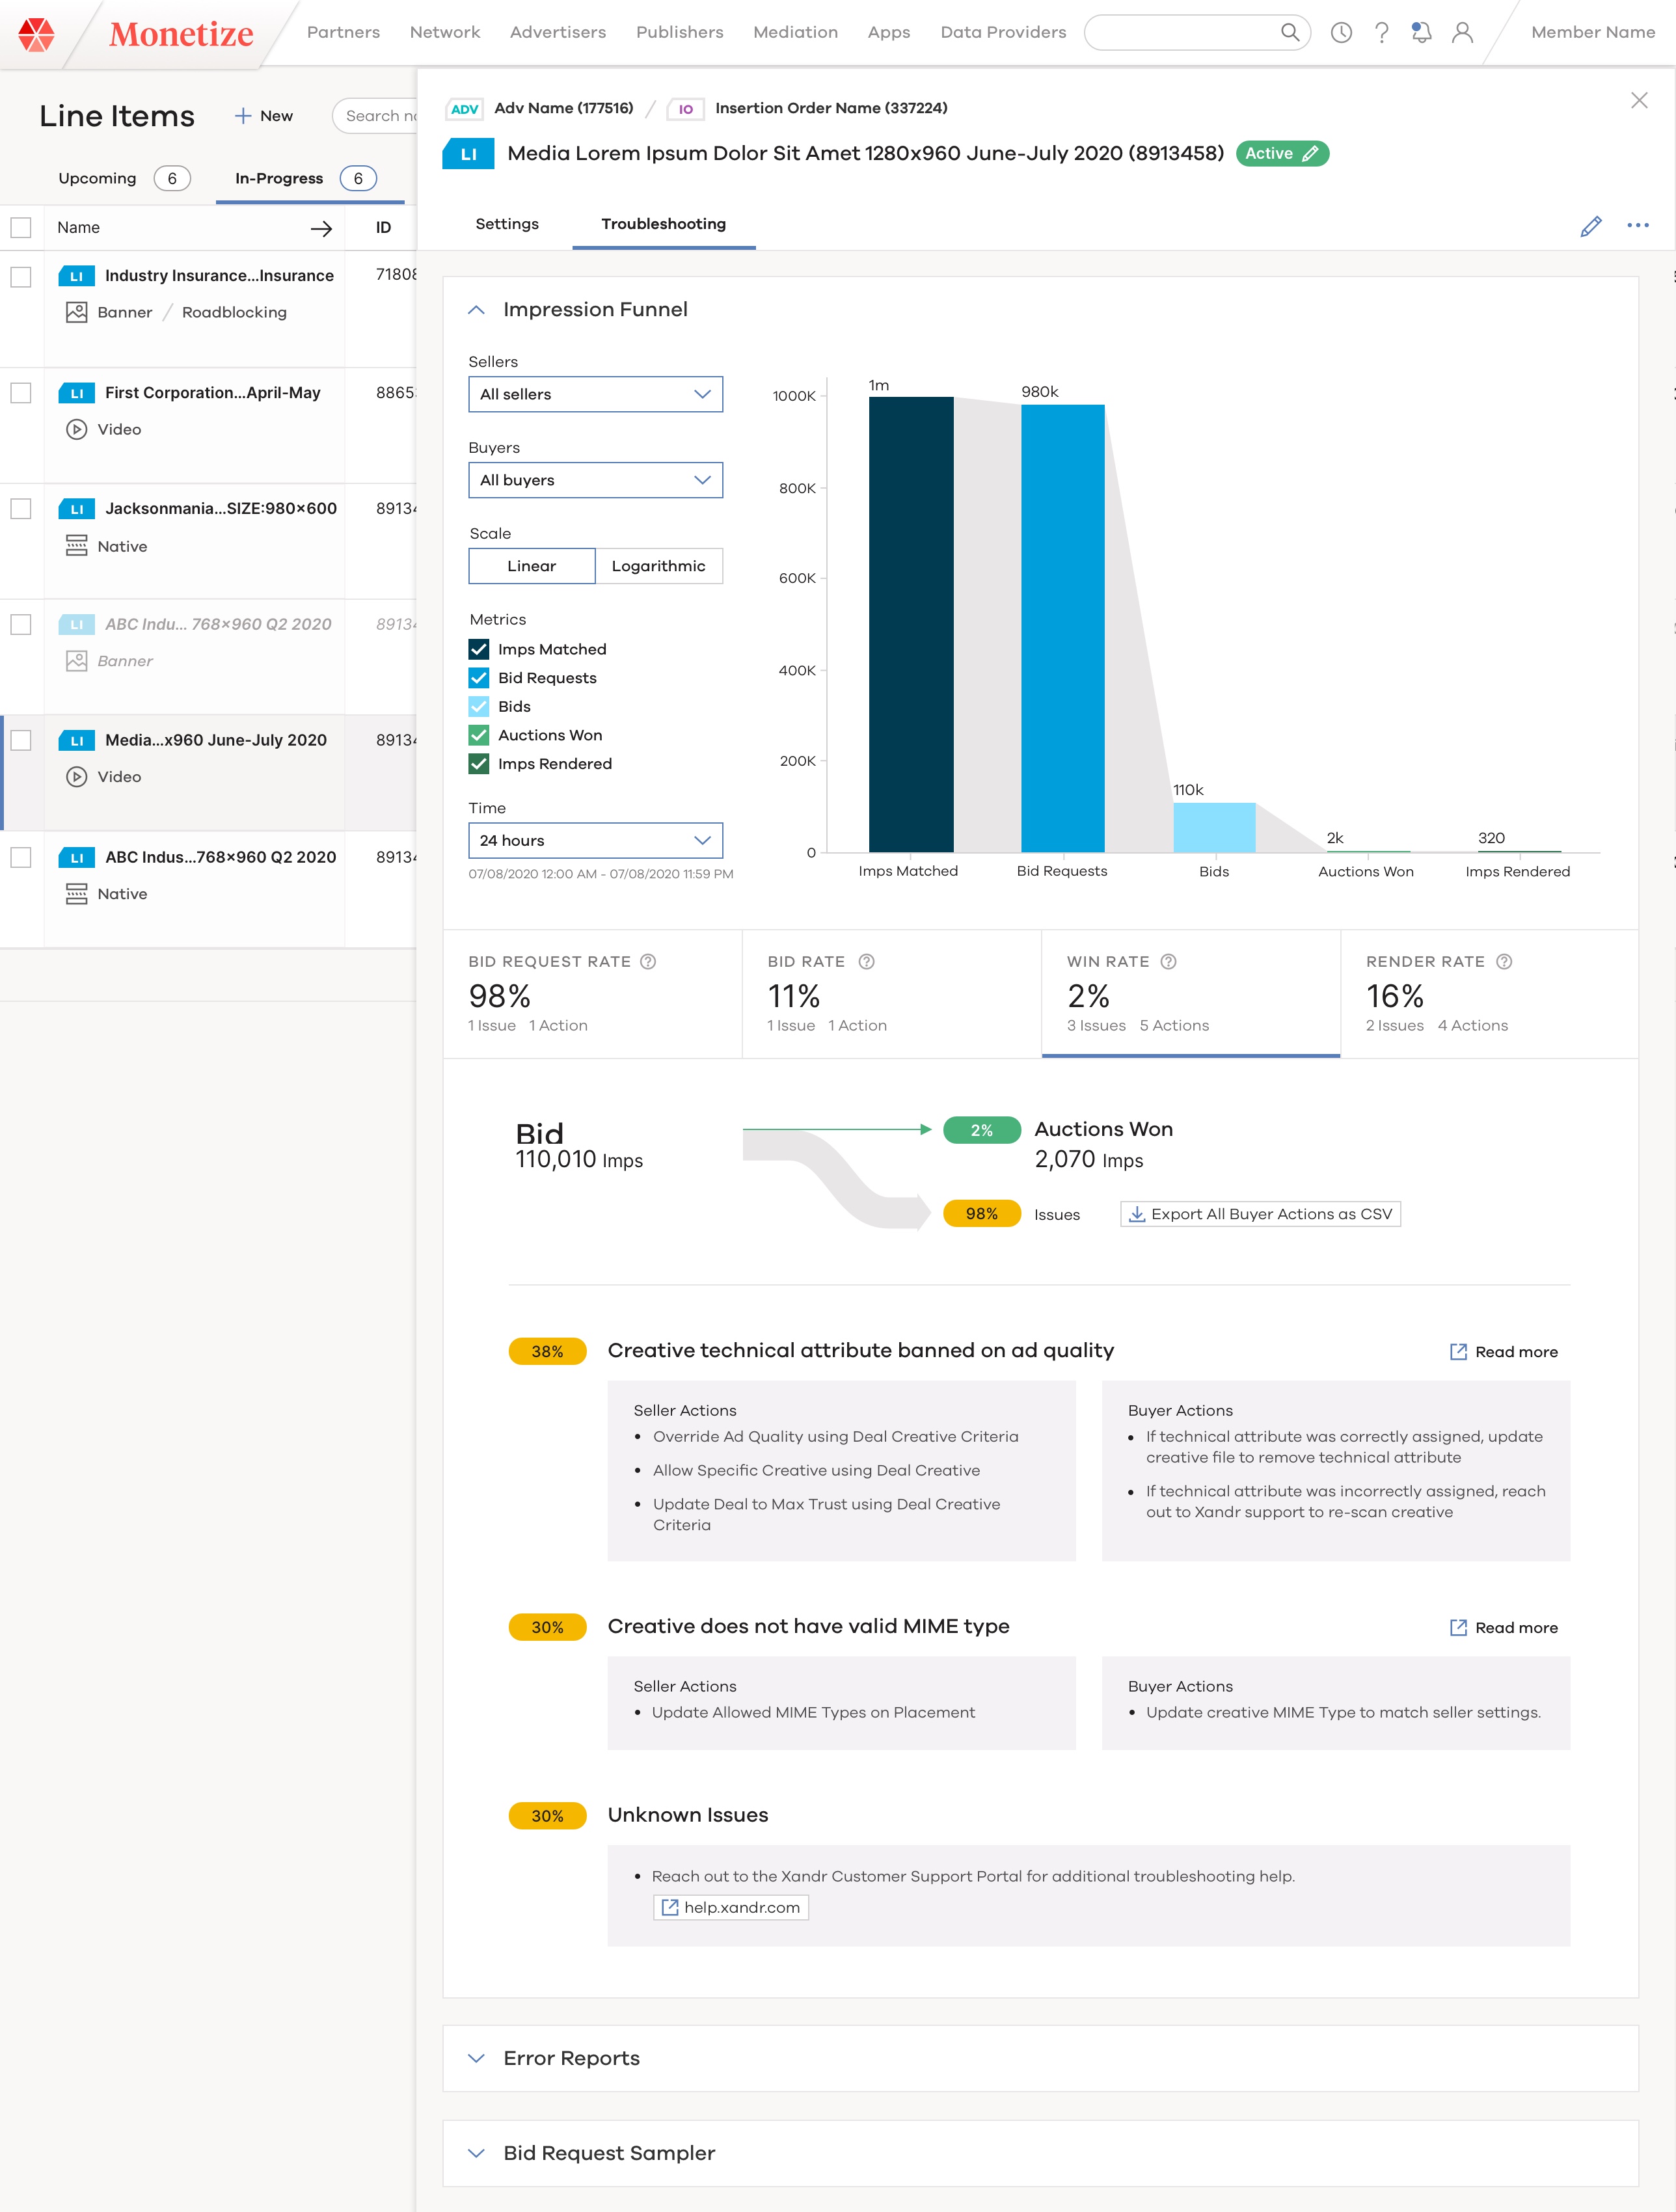
Task: Select the First Corporation line item checkbox
Action: pyautogui.click(x=21, y=393)
